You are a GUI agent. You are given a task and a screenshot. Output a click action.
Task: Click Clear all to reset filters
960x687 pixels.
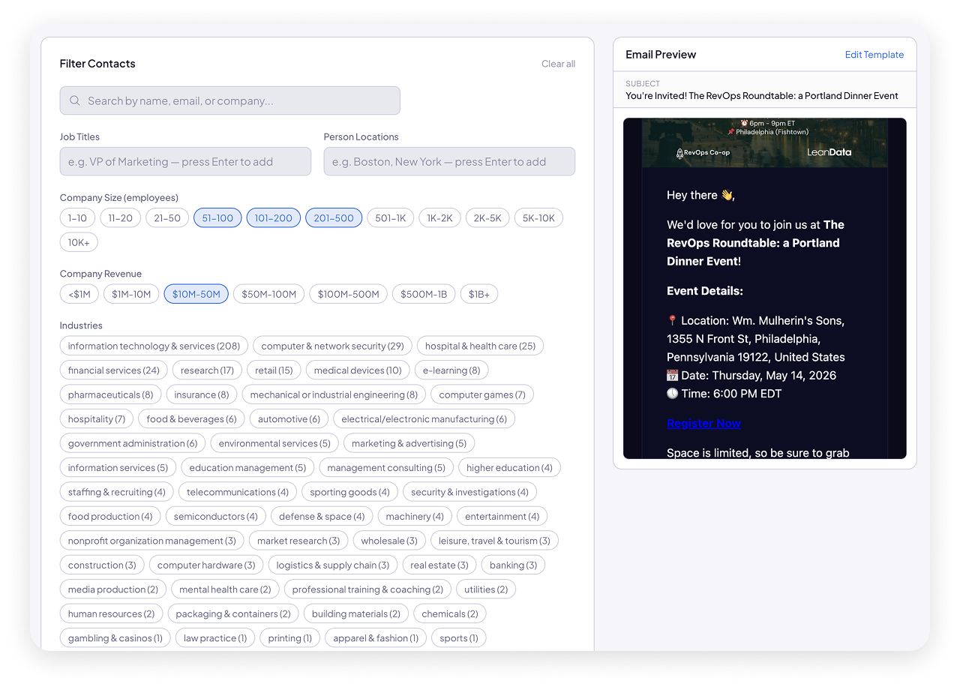coord(558,64)
